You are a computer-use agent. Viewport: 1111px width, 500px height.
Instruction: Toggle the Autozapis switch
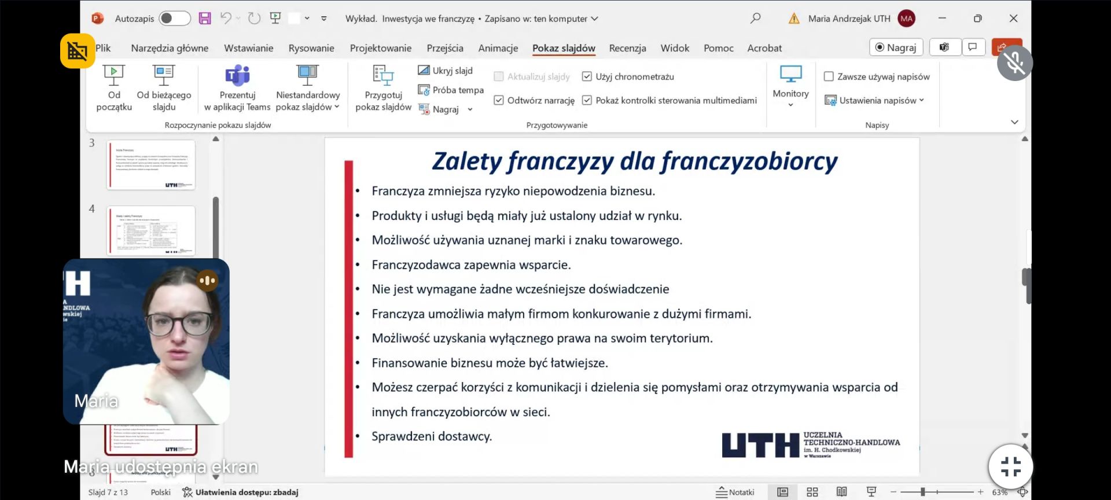click(175, 19)
